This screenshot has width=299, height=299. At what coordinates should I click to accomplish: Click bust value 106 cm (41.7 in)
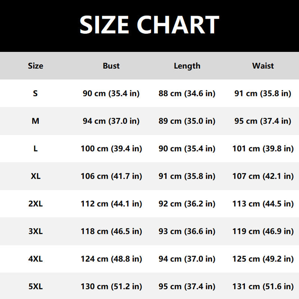[x=111, y=176]
